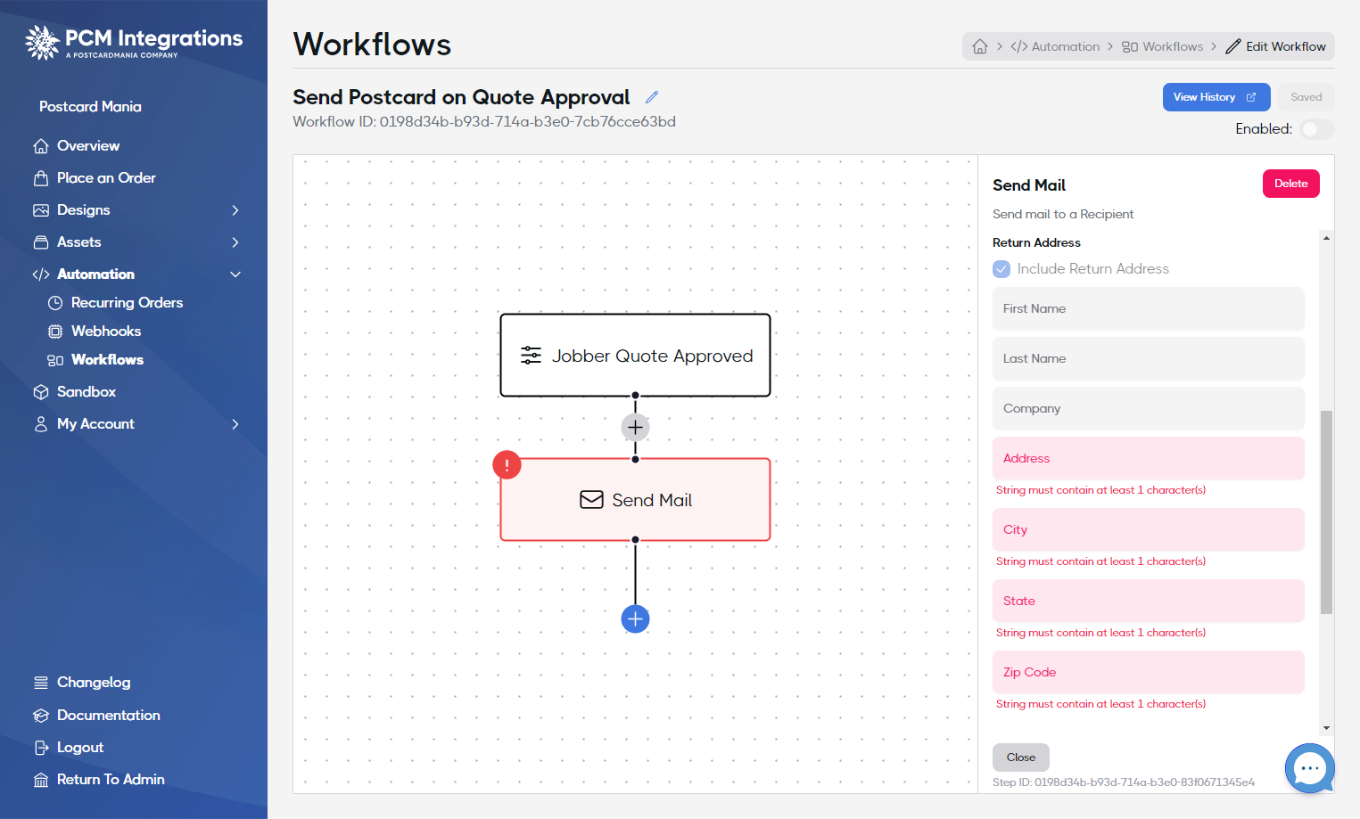Click the red error badge on Send Mail
This screenshot has height=819, width=1360.
pyautogui.click(x=507, y=464)
